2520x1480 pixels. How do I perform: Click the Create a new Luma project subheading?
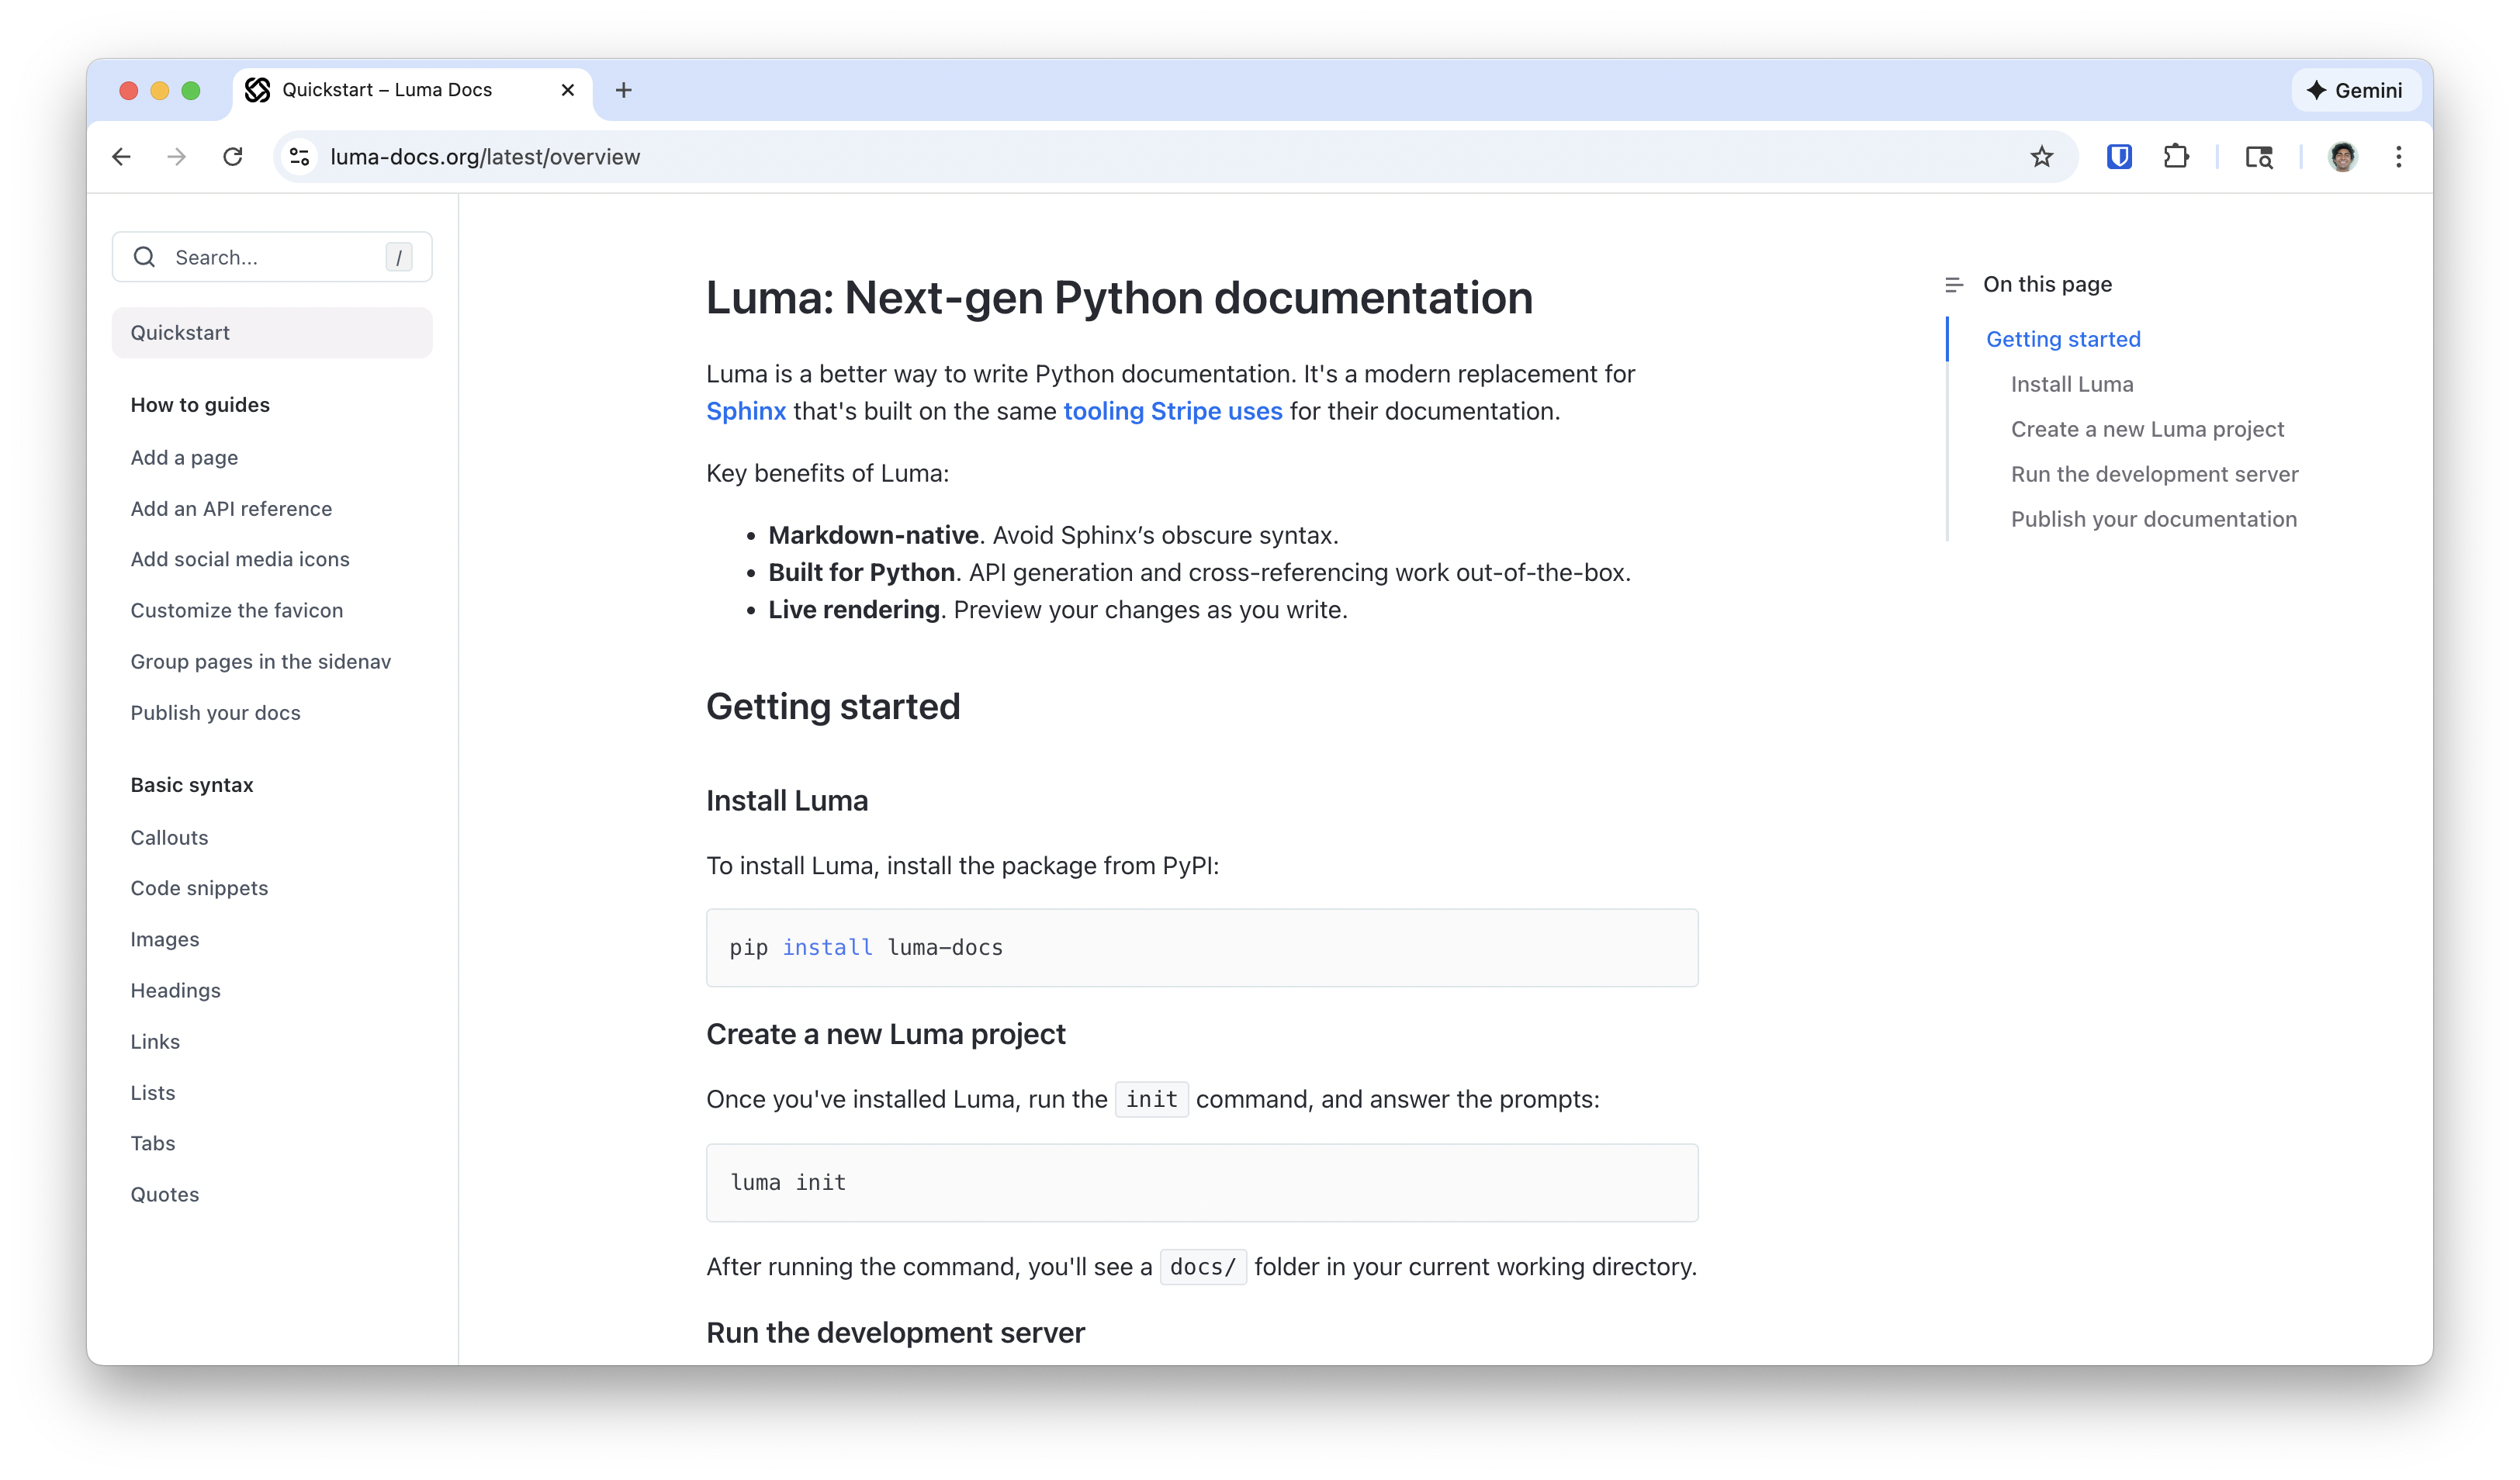click(886, 1035)
